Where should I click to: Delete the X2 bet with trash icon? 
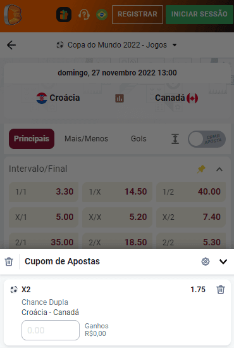coord(221,290)
